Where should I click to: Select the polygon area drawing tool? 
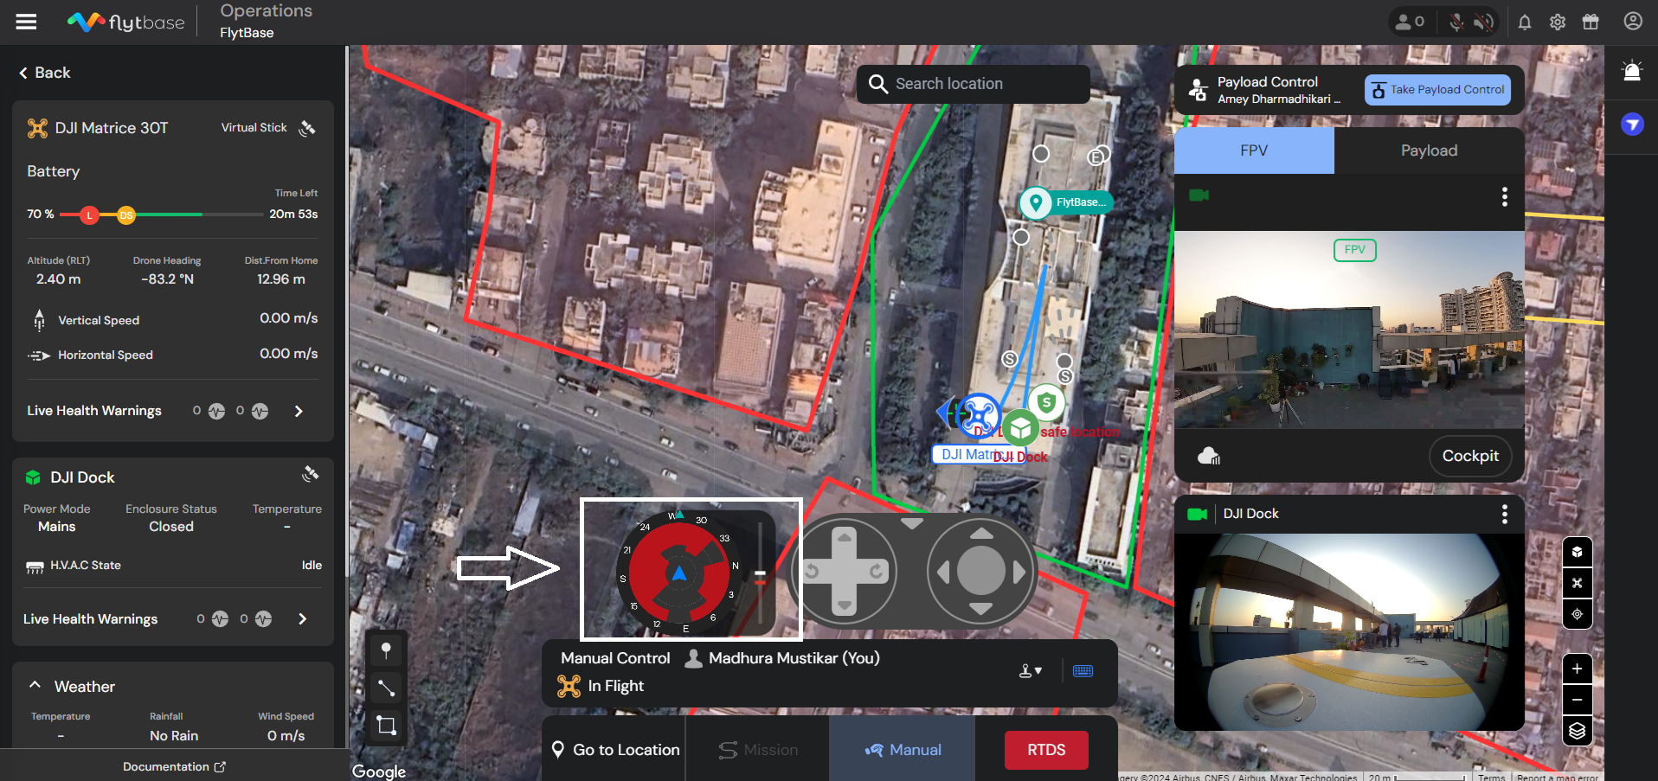pyautogui.click(x=386, y=725)
